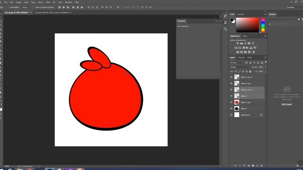303x170 pixels.
Task: Hide the Ellipse 2 copy 2 layer
Action: click(x=232, y=90)
